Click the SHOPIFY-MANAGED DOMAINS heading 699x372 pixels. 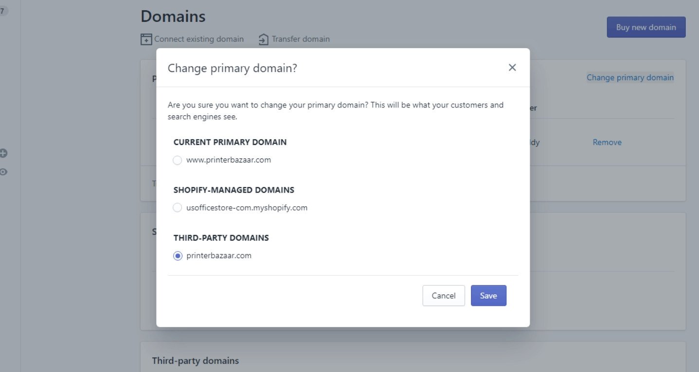click(x=234, y=190)
